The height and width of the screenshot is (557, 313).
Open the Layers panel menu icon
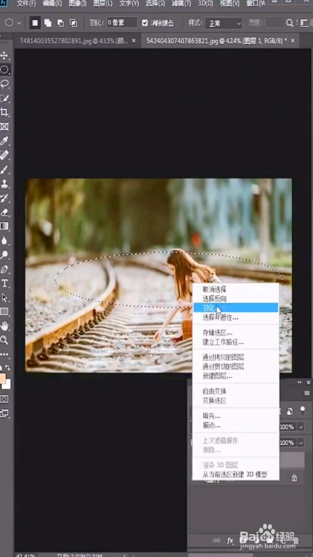[307, 393]
